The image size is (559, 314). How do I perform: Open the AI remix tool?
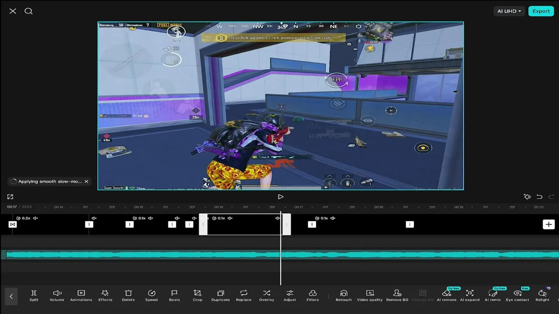[493, 295]
